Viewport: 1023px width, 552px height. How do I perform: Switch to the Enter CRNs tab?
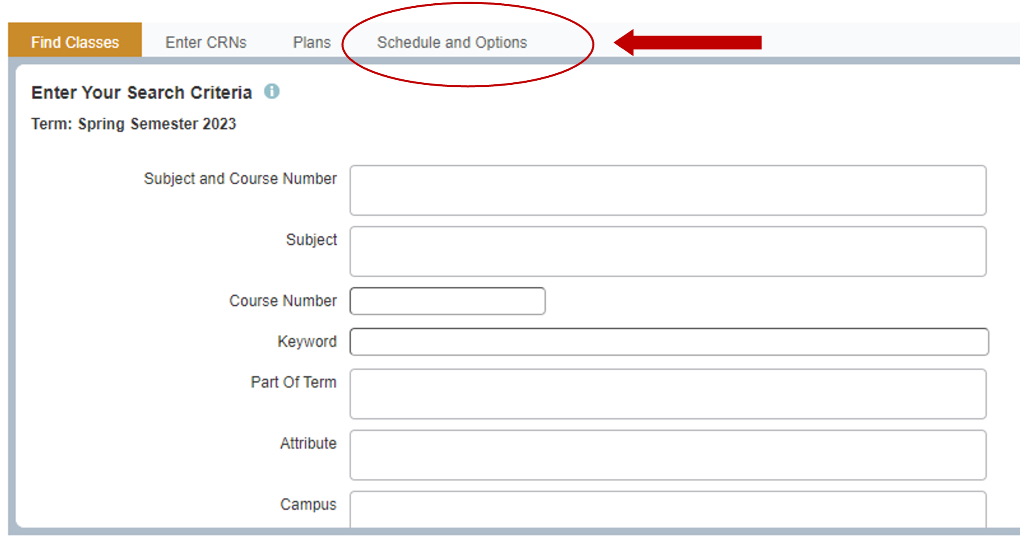pyautogui.click(x=206, y=42)
